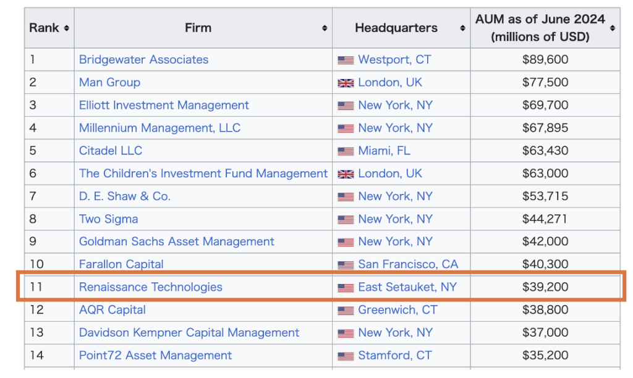Click the US flag next to Westport, CT
This screenshot has height=378, width=633.
click(x=346, y=60)
